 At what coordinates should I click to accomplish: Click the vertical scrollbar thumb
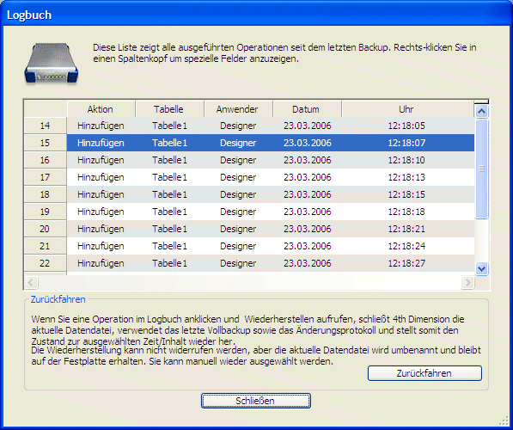[481, 169]
